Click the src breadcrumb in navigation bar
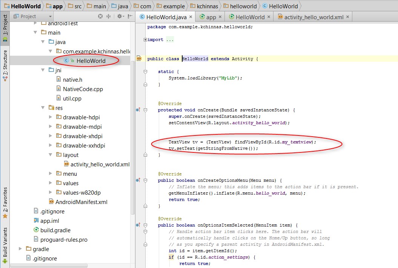 pyautogui.click(x=75, y=6)
